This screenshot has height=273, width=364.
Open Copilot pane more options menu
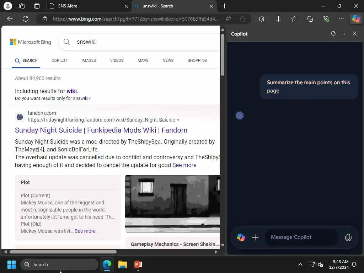pyautogui.click(x=344, y=34)
